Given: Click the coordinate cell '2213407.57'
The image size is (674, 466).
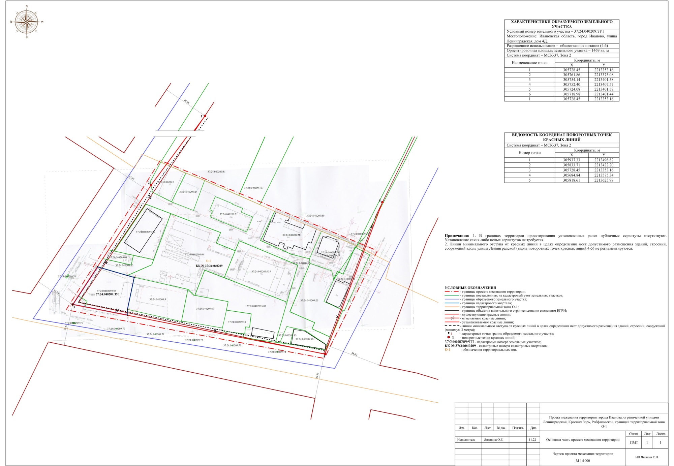Looking at the screenshot, I should (604, 85).
